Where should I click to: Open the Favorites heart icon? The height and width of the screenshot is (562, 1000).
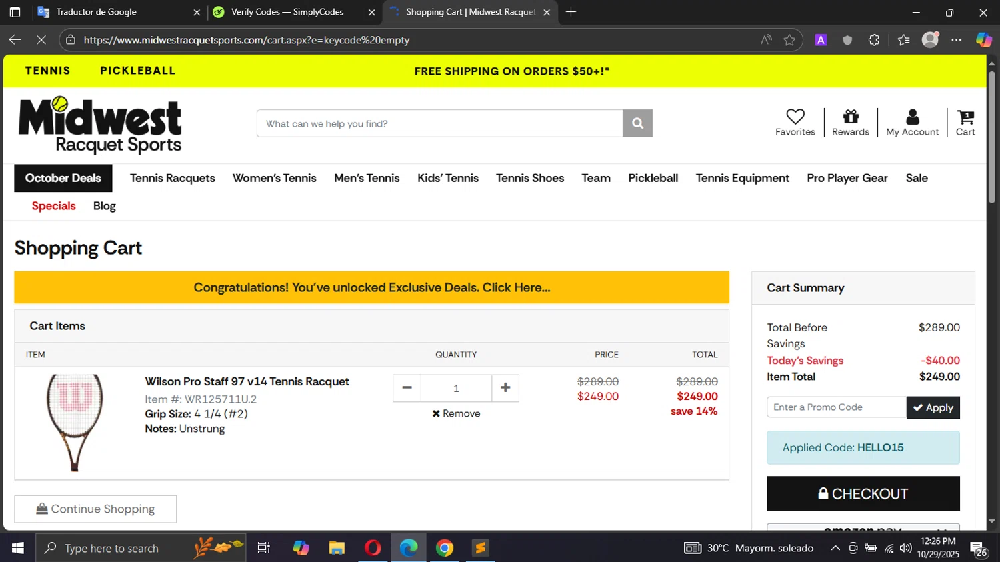click(795, 123)
